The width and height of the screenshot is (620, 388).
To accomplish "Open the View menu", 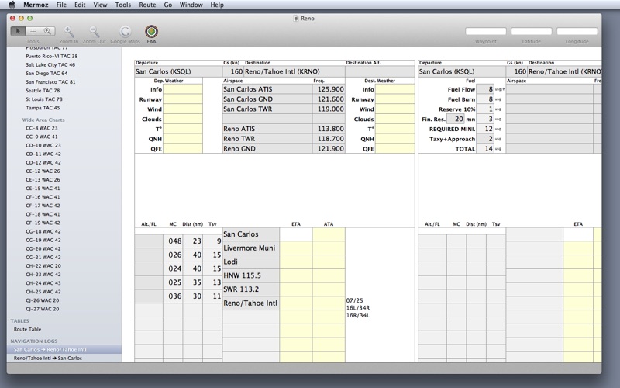I will (100, 5).
